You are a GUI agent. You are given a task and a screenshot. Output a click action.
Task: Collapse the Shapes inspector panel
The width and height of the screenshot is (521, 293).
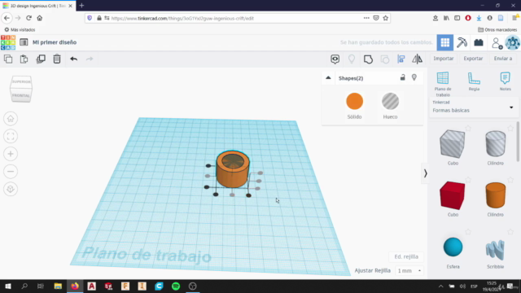click(328, 78)
